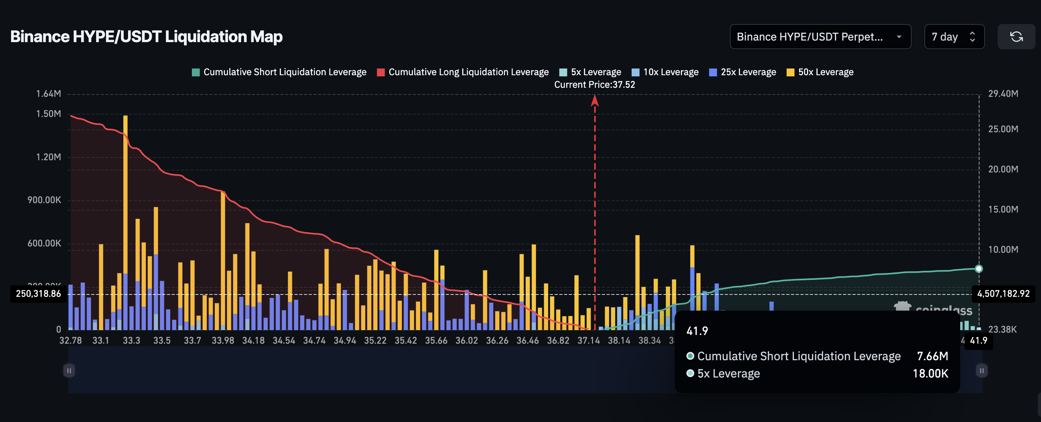Click the green endpoint dot on the short liquidation line
This screenshot has height=422, width=1041.
coord(978,268)
